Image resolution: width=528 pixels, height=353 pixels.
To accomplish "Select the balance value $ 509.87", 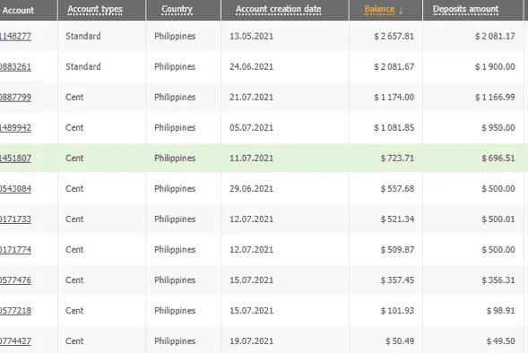I will tap(397, 250).
